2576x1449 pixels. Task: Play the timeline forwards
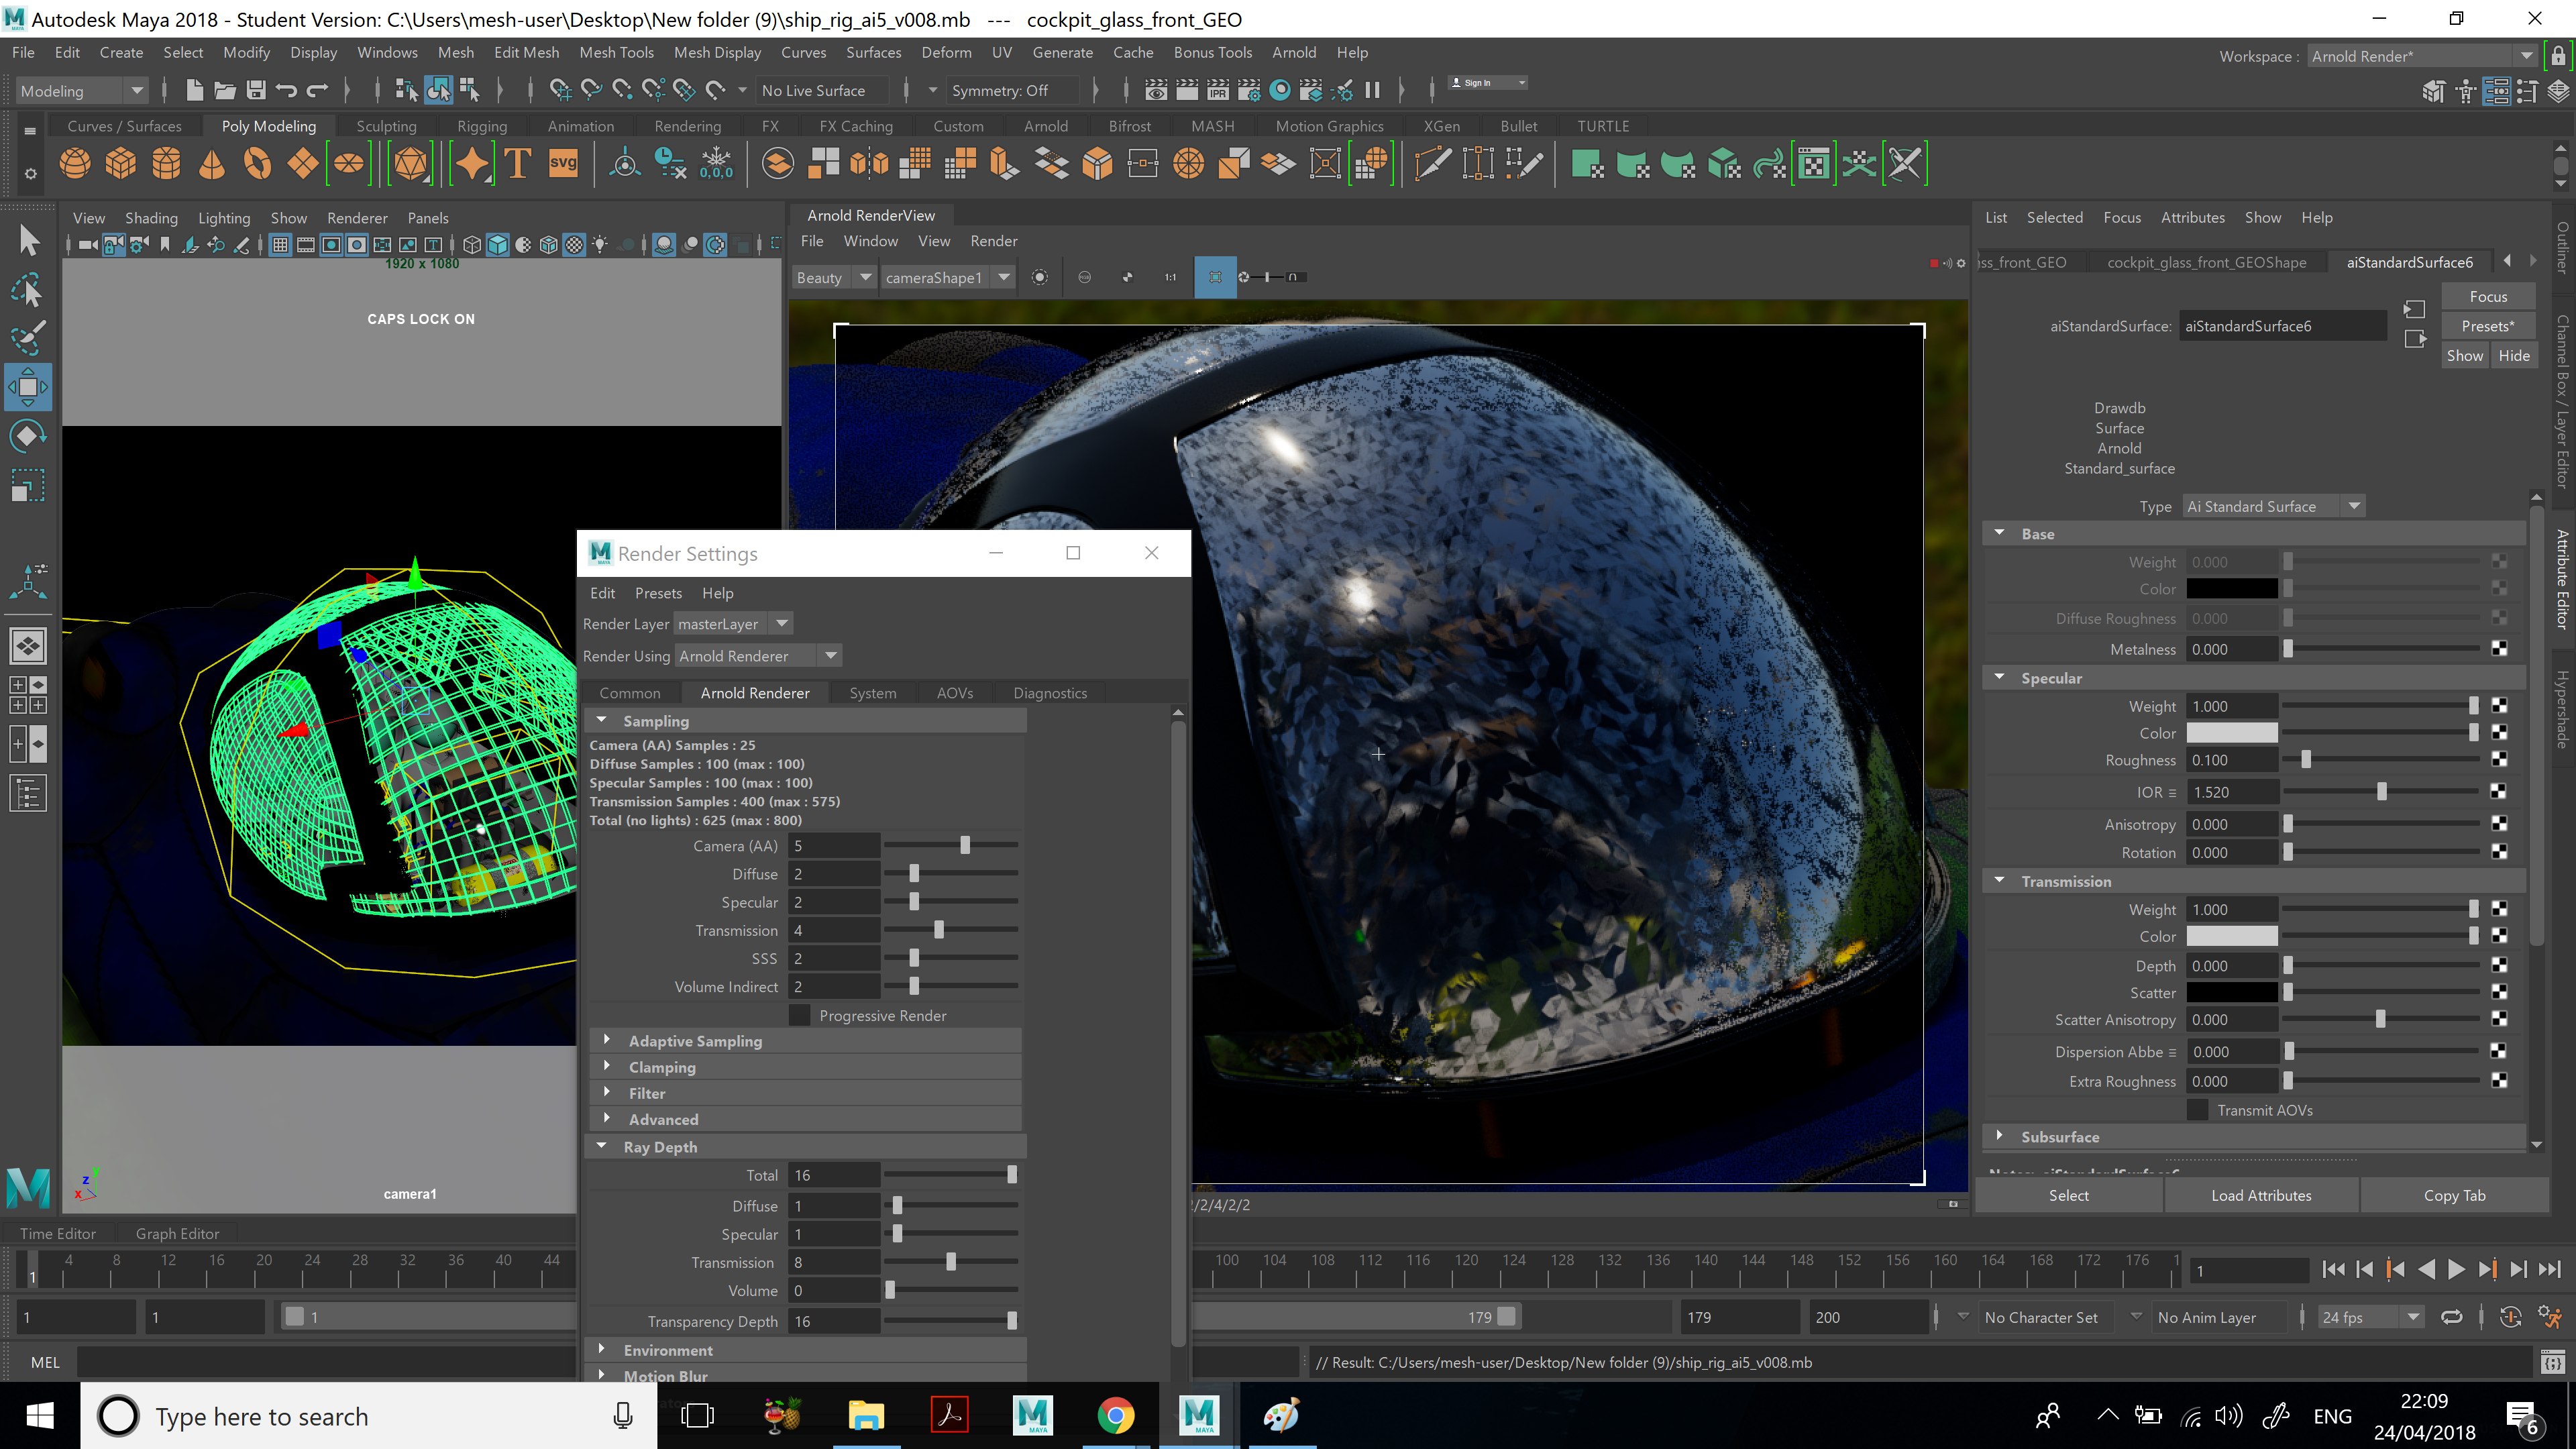pos(2456,1269)
